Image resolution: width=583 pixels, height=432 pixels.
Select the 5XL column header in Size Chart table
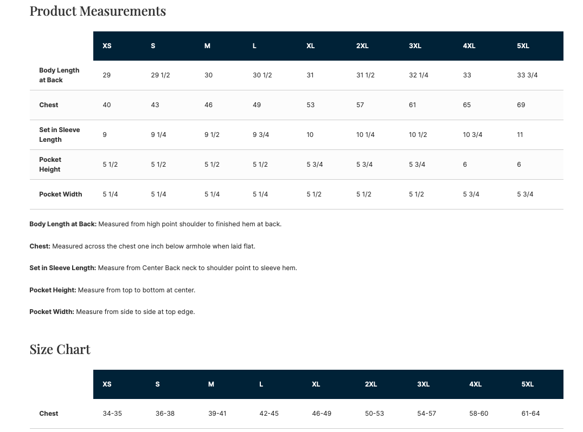527,384
